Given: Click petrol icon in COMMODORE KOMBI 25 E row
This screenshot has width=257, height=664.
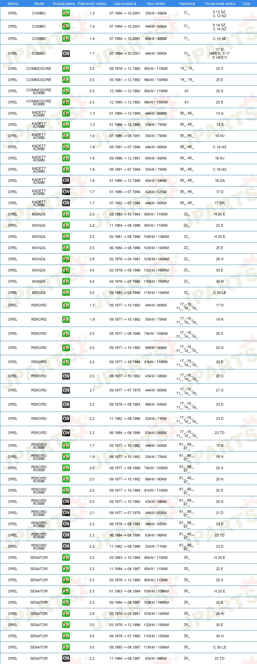Looking at the screenshot, I should (66, 102).
